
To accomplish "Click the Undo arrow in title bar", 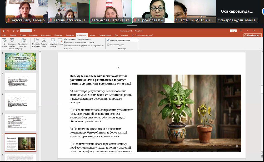I will pos(8,31).
